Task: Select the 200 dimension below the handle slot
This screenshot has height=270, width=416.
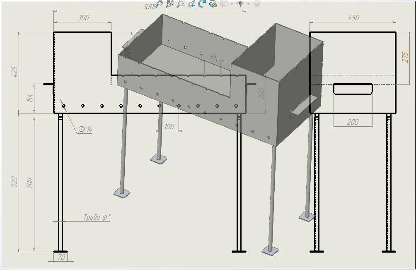Action: point(353,123)
